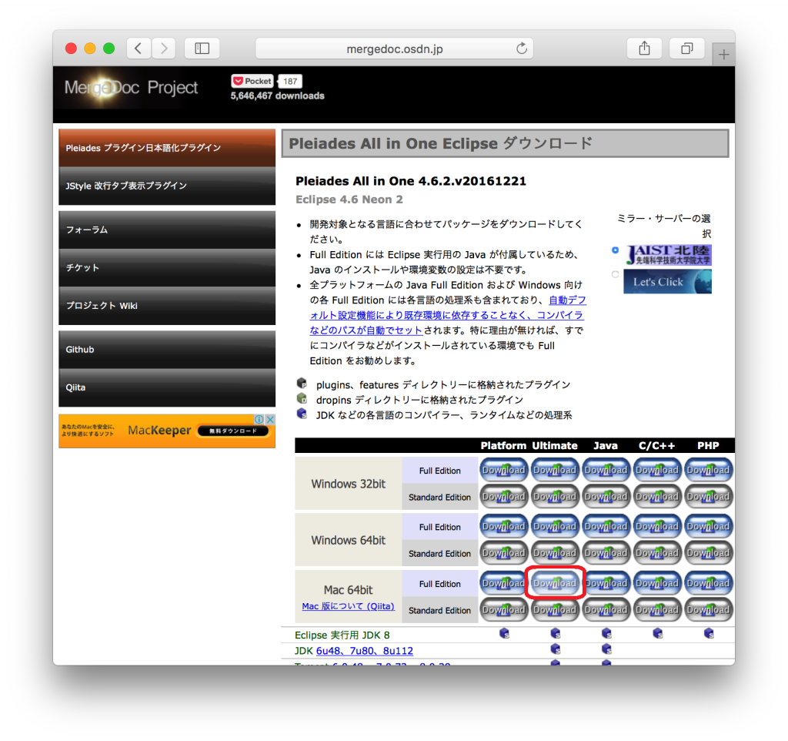Download Windows 64bit Full Edition Platform
Screen dimensions: 788x741
[503, 526]
